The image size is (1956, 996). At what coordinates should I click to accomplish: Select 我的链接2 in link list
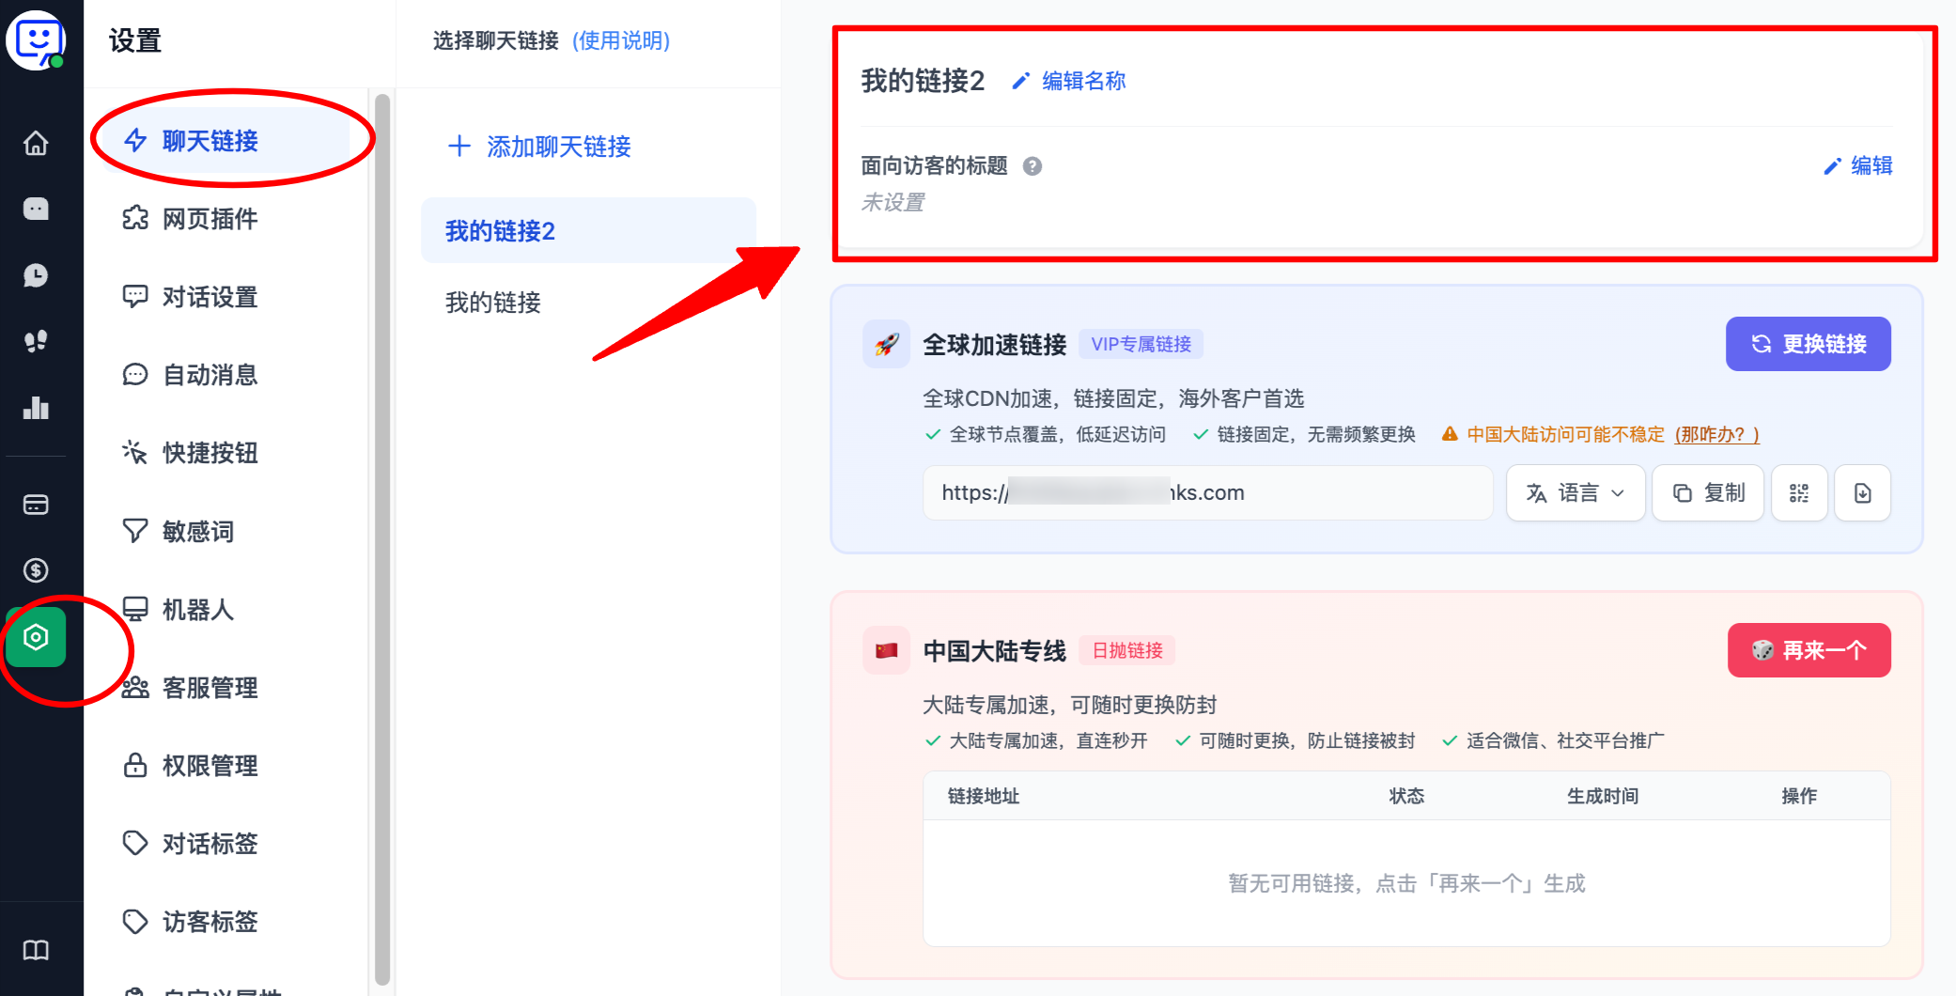(588, 231)
